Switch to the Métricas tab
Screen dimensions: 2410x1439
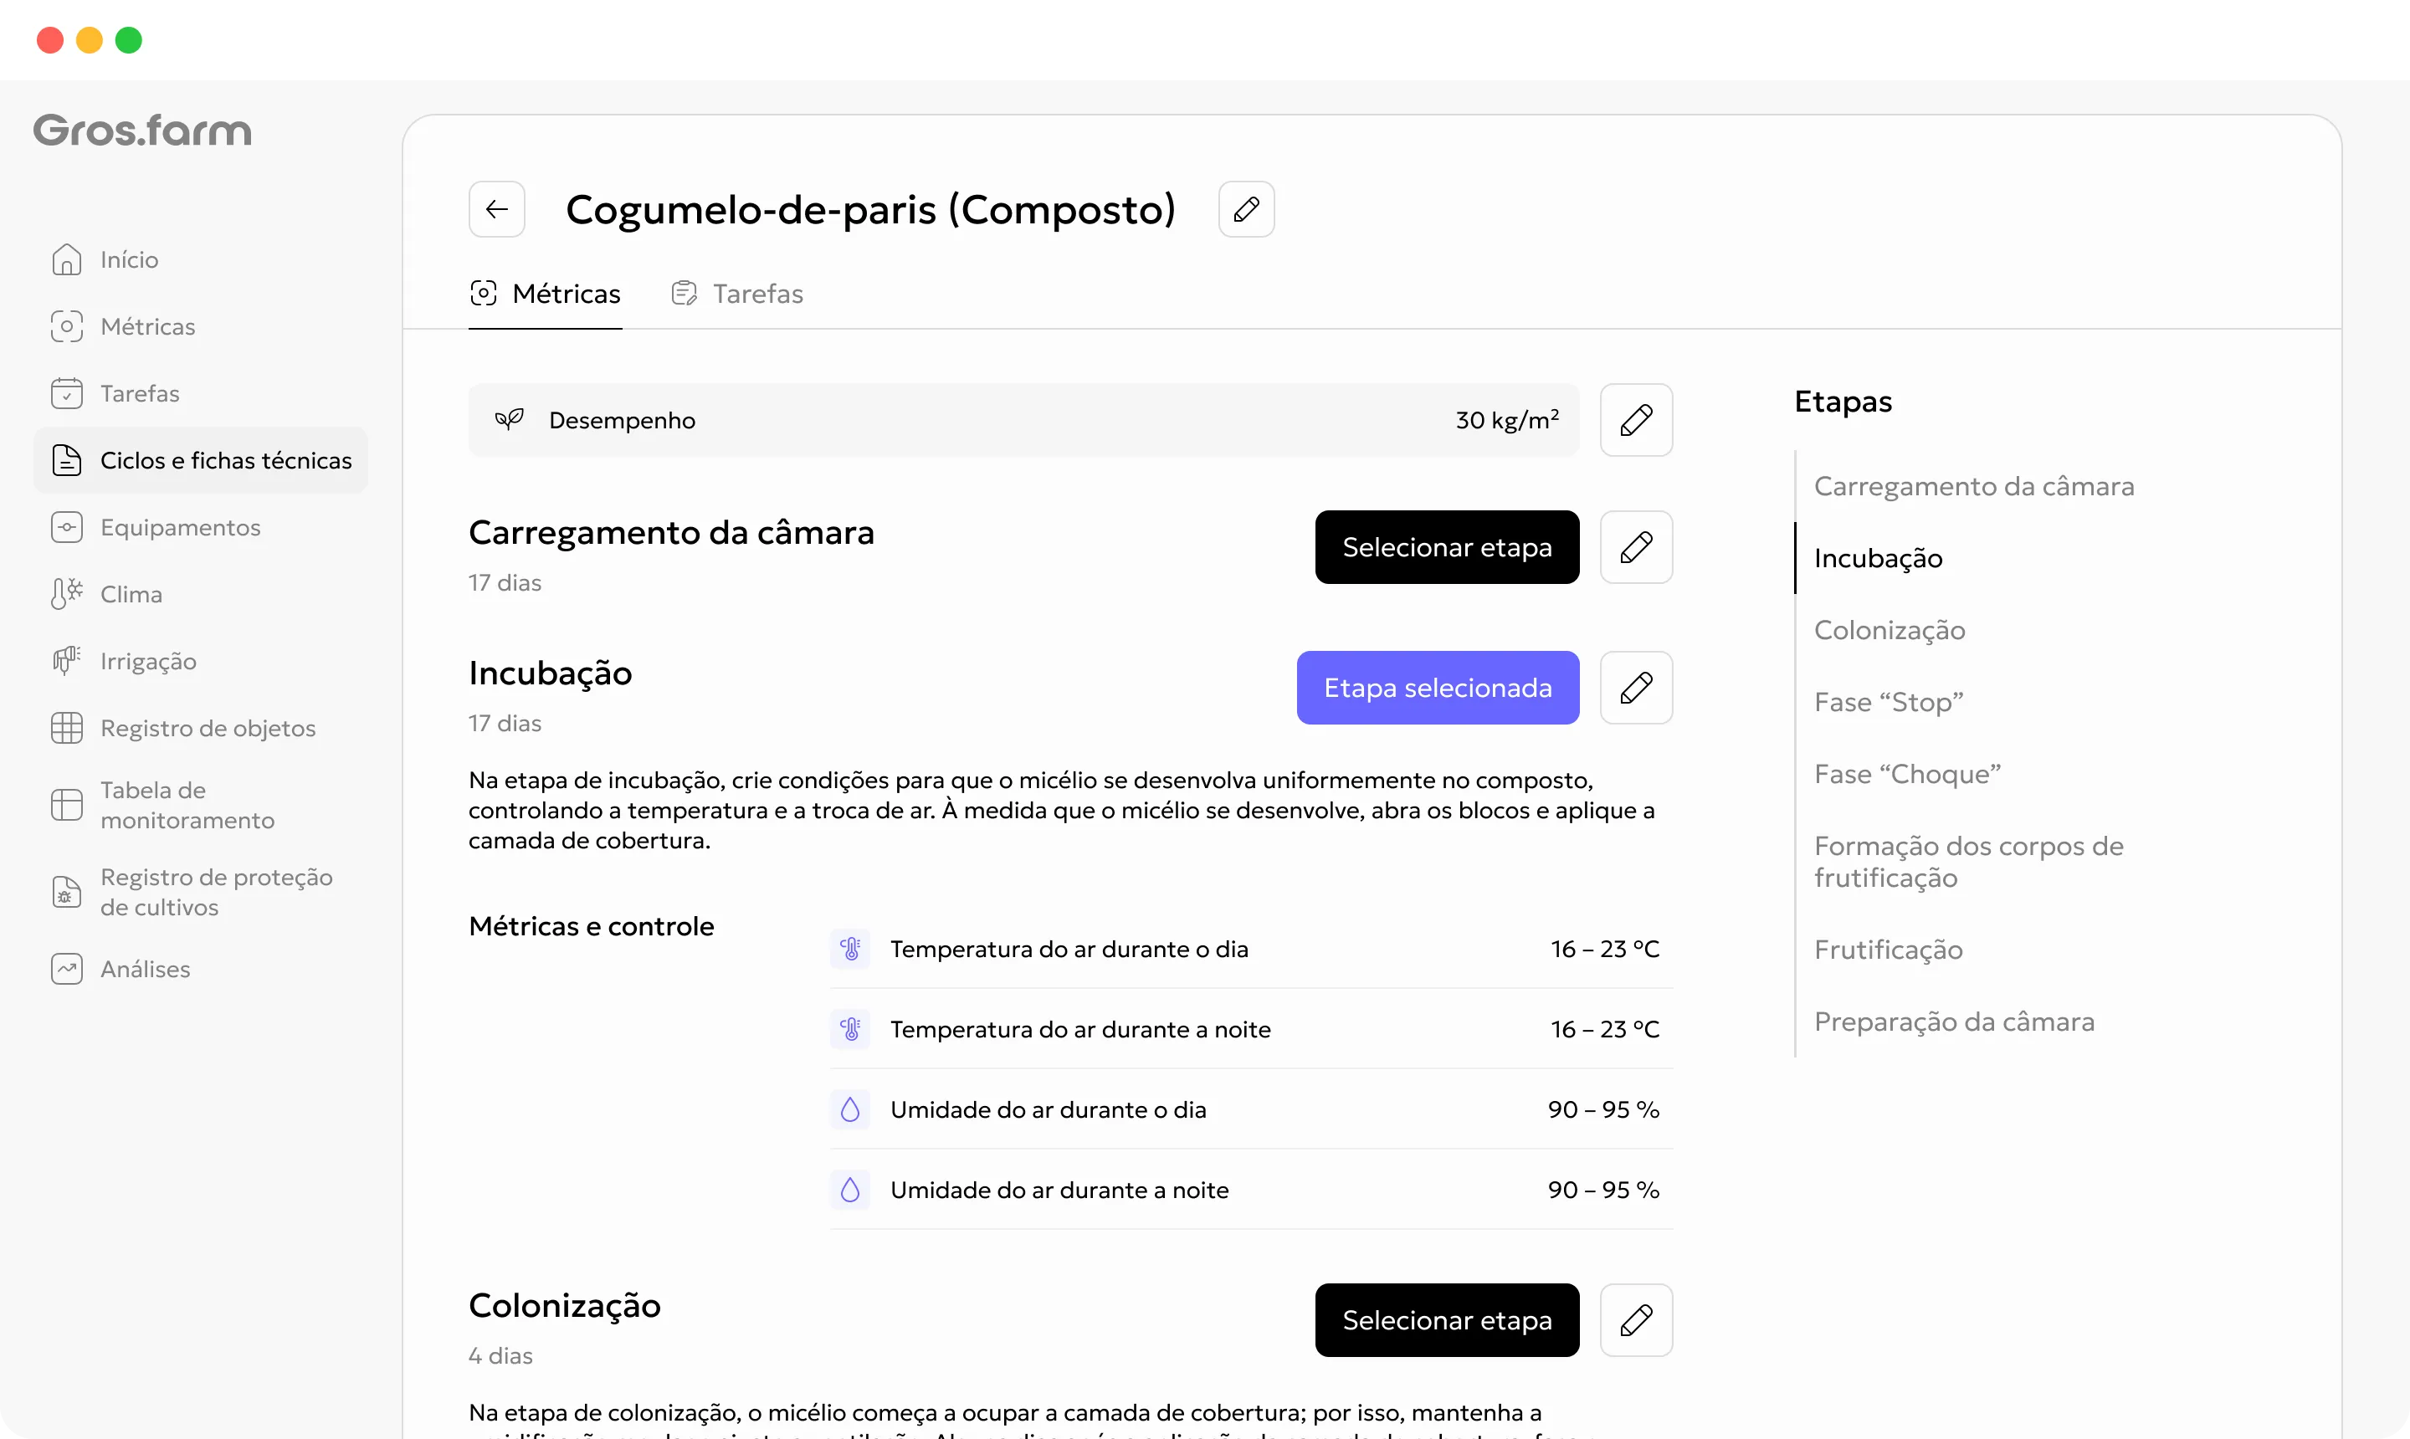545,293
